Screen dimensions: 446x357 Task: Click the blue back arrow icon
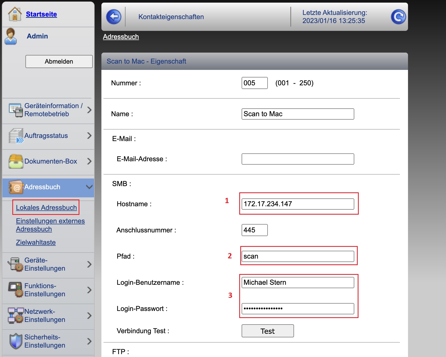114,17
